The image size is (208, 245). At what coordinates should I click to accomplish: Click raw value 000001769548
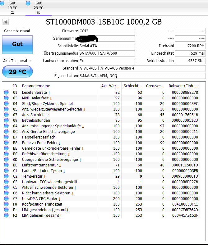pos(185,115)
